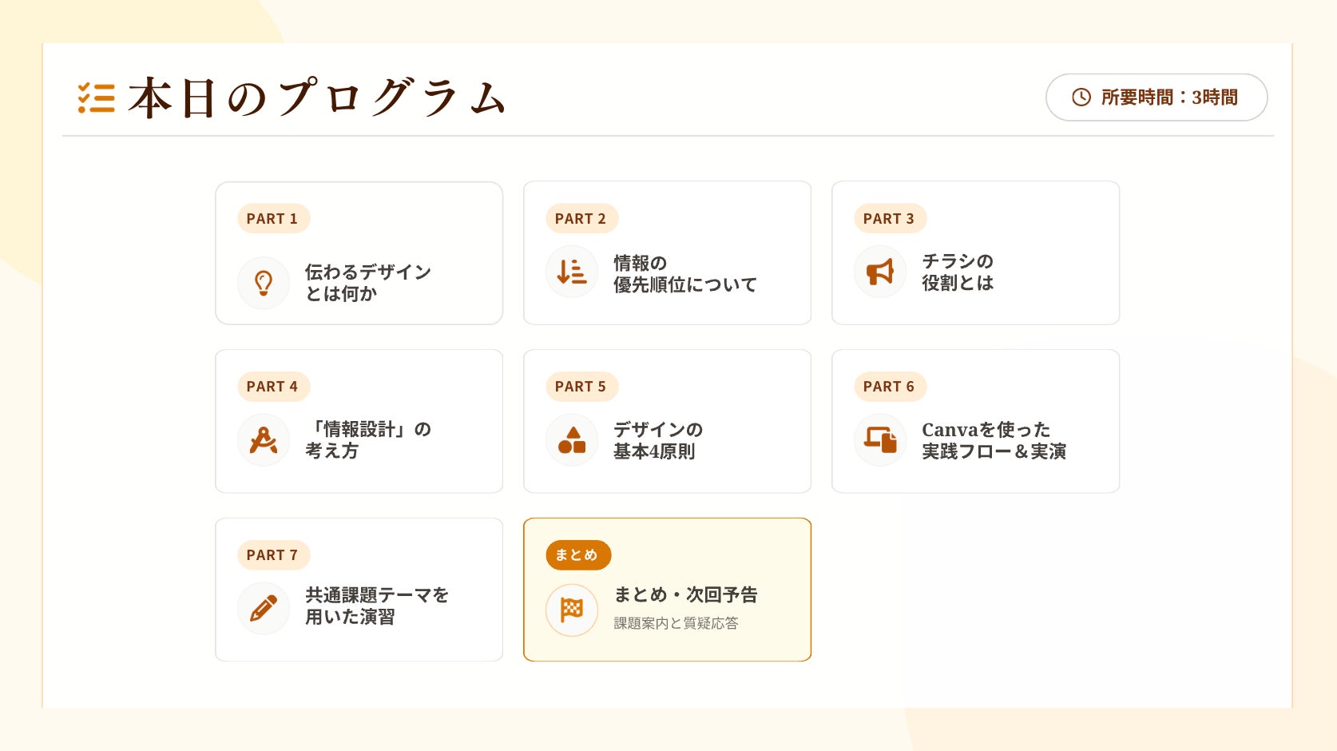
Task: Open the 伝わるデザインとは何か heading
Action: click(367, 283)
